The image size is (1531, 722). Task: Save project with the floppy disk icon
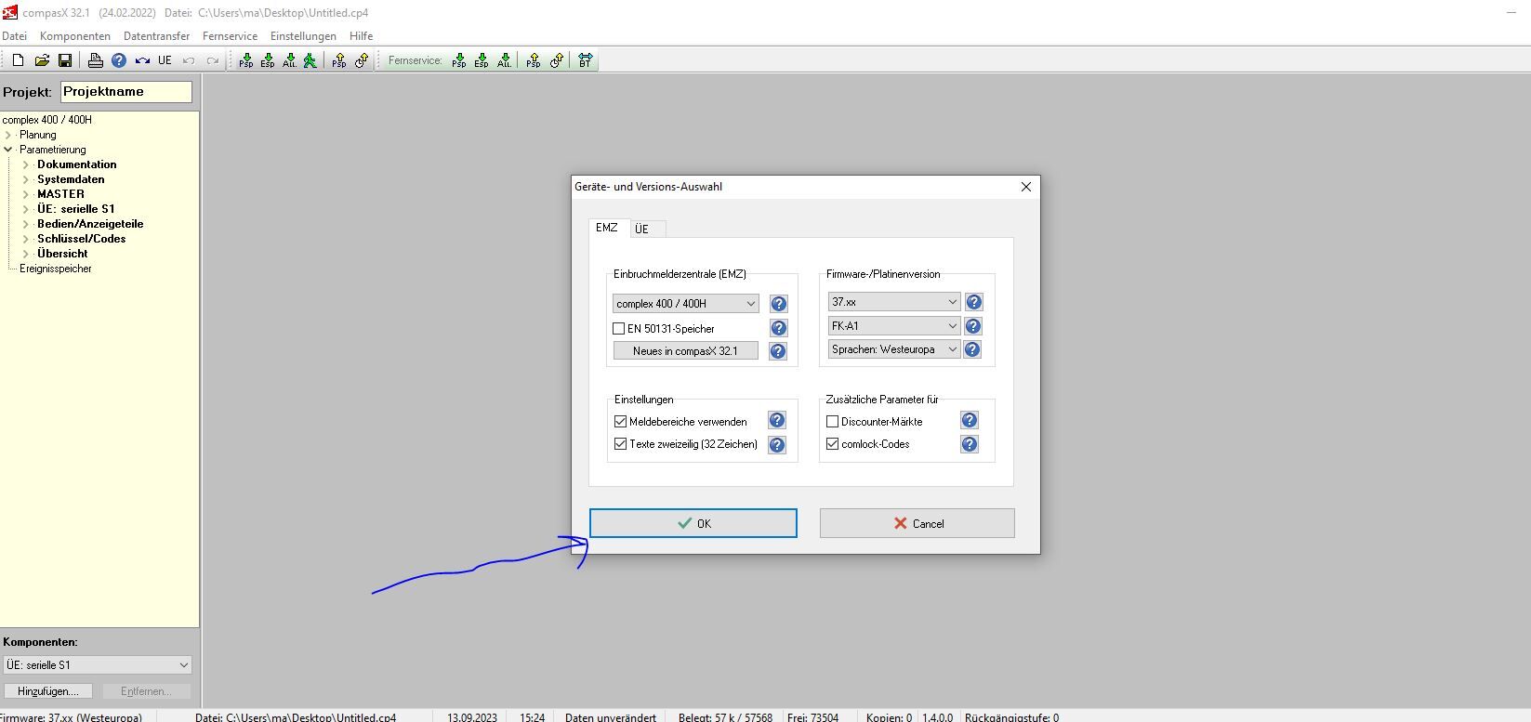[65, 60]
